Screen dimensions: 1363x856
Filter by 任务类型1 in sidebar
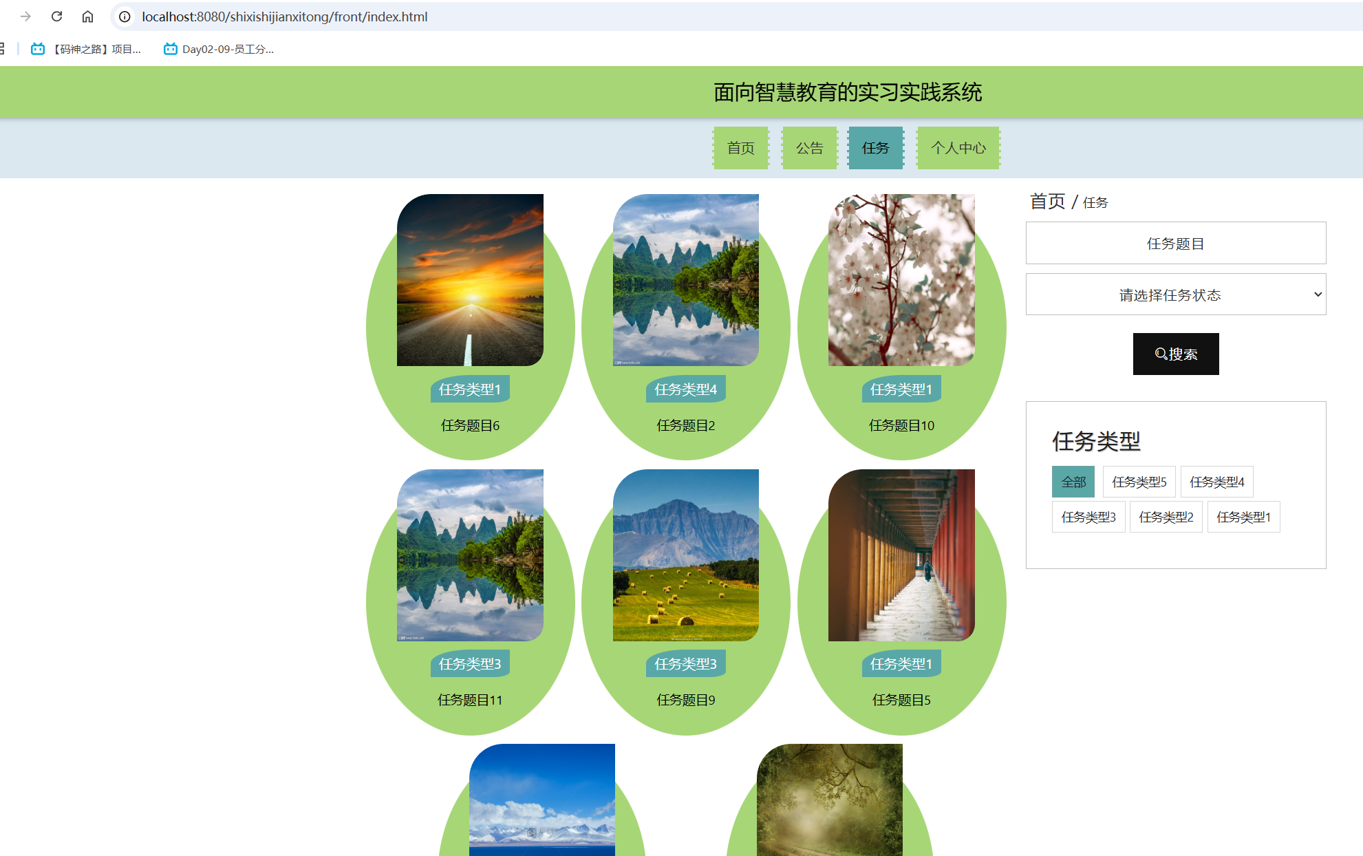(x=1244, y=517)
